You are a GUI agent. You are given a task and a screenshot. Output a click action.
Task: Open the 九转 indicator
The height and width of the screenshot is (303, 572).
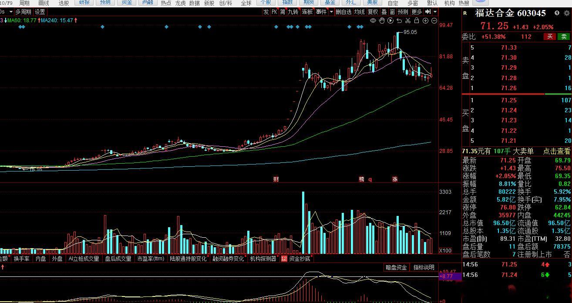[x=293, y=12]
